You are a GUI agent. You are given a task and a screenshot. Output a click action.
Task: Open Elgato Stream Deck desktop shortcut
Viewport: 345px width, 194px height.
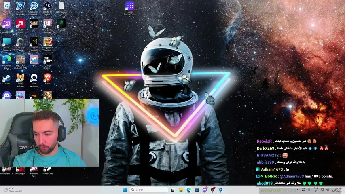click(129, 8)
